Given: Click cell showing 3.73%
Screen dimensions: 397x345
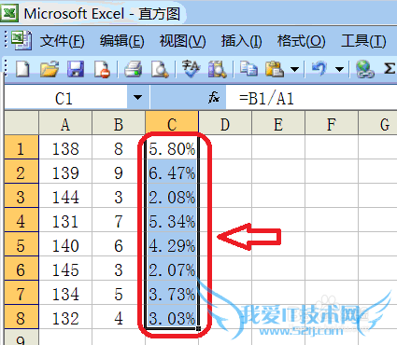Looking at the screenshot, I should click(172, 293).
